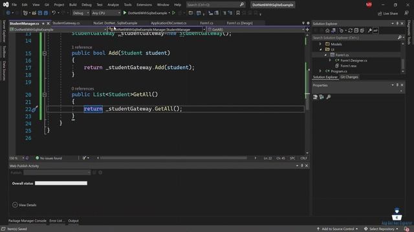Open Properties wrench icon in Solution Explorer
Image resolution: width=414 pixels, height=232 pixels.
point(369,30)
